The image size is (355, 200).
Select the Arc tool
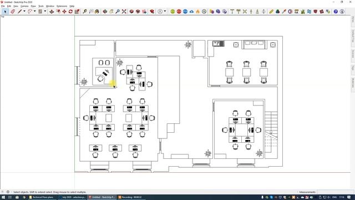(30, 11)
